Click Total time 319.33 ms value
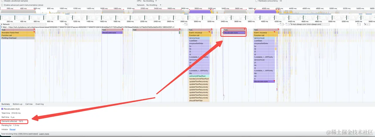 pyautogui.click(x=16, y=113)
